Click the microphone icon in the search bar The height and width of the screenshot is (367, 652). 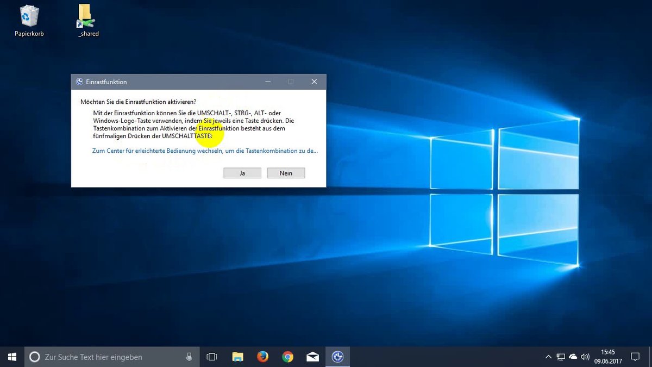click(189, 357)
